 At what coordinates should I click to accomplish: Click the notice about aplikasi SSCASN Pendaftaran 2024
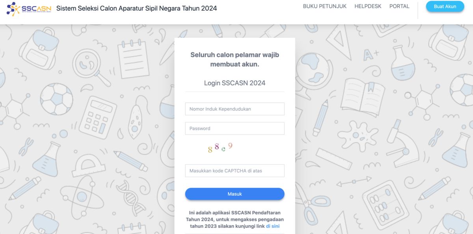235,219
